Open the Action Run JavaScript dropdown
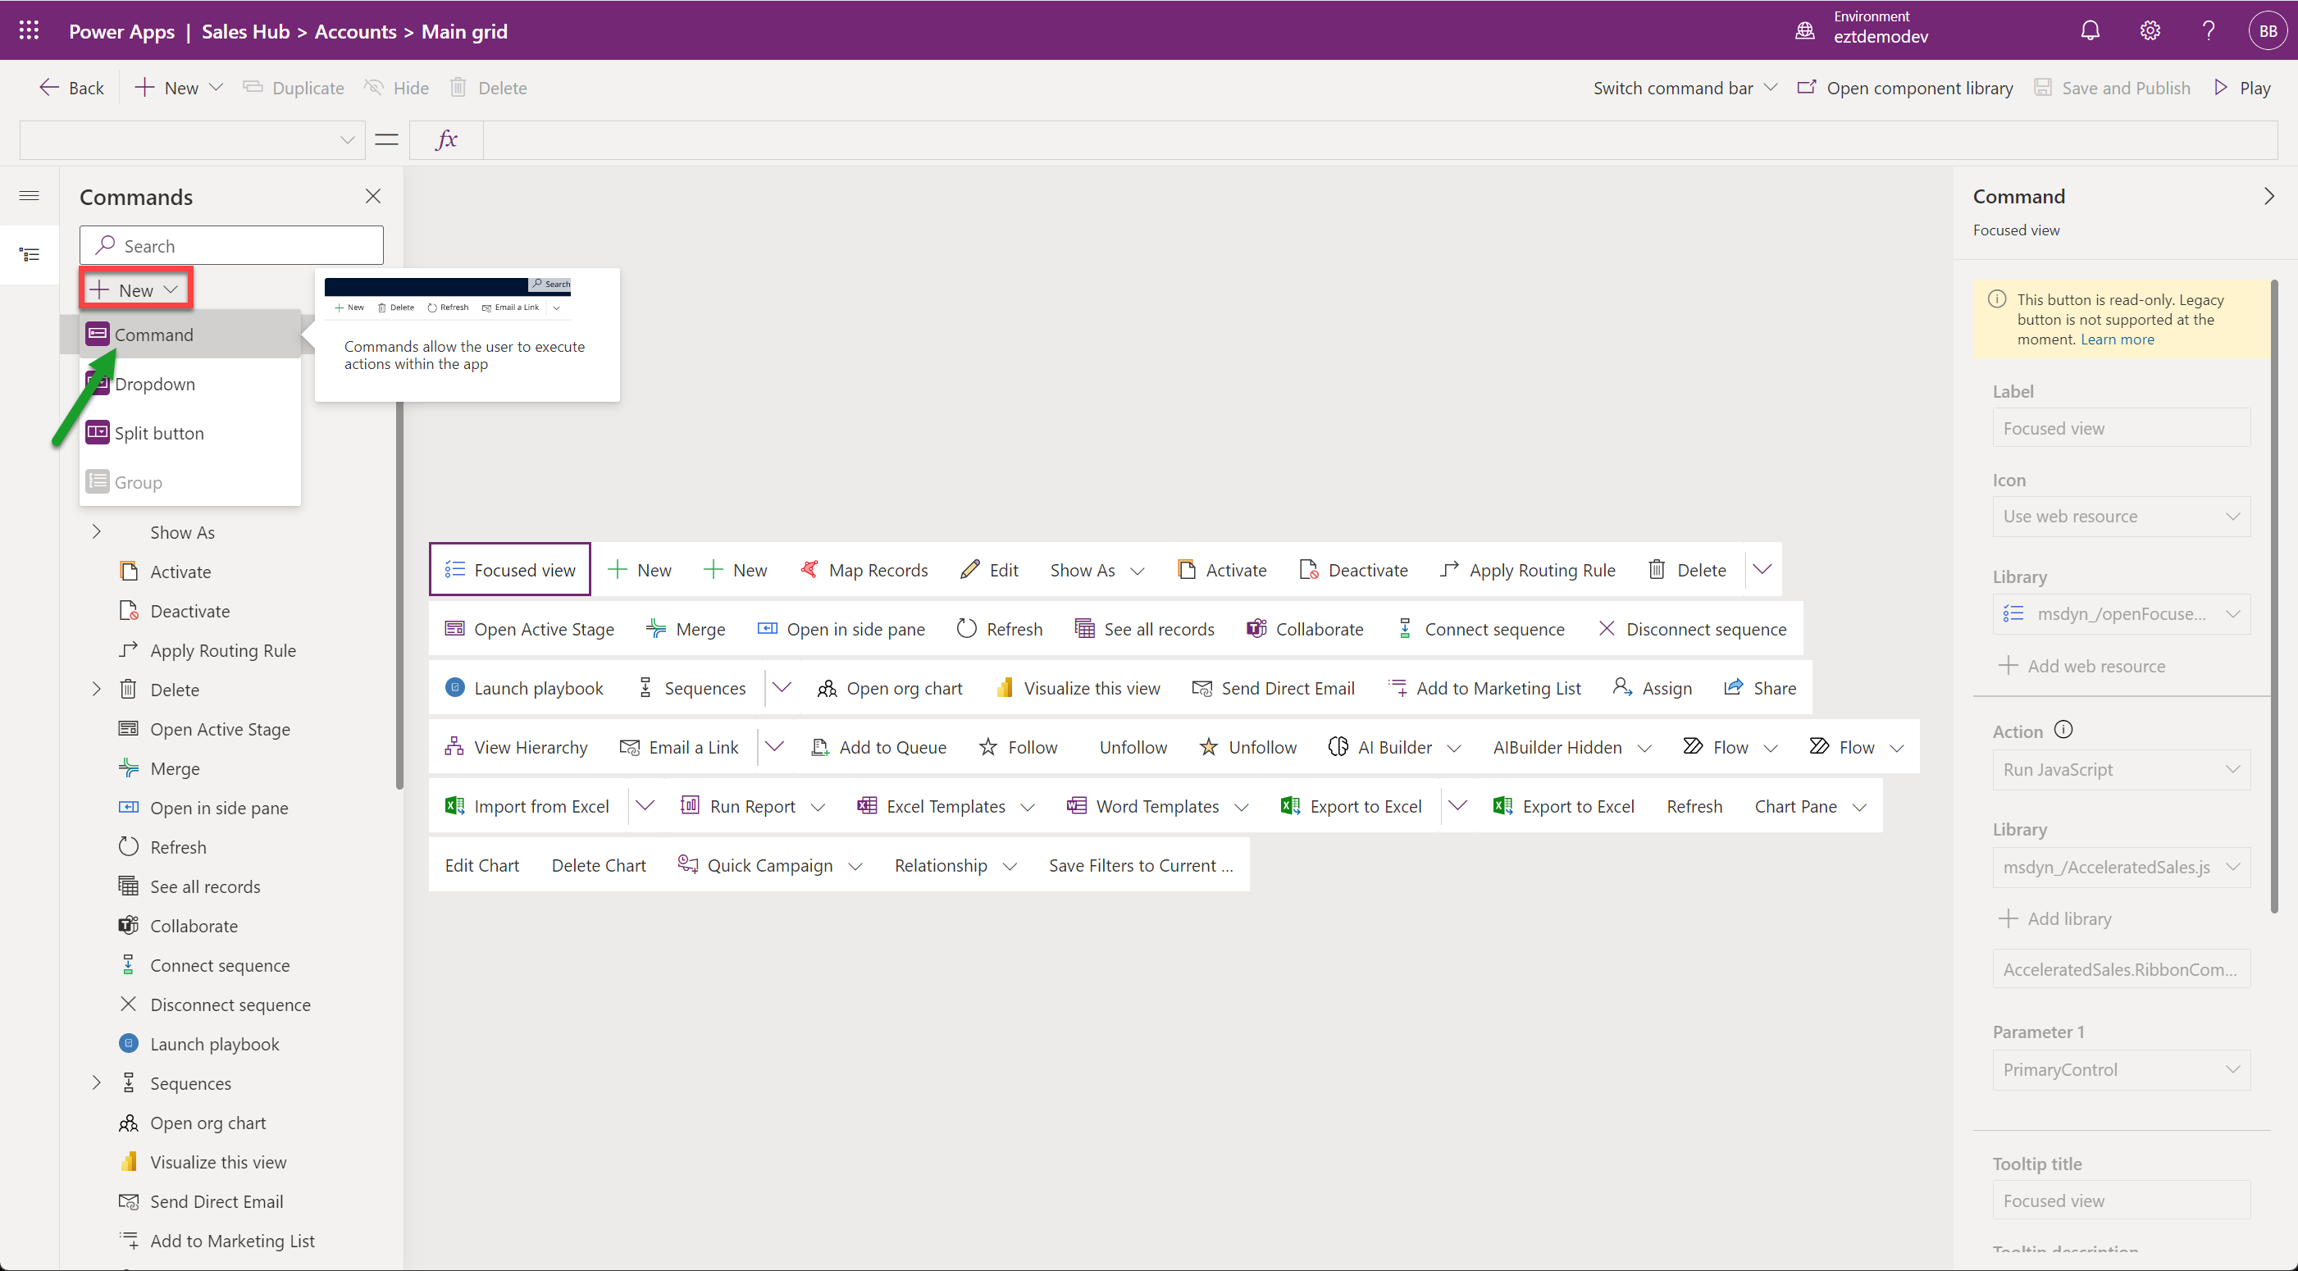Image resolution: width=2298 pixels, height=1271 pixels. [x=2121, y=769]
